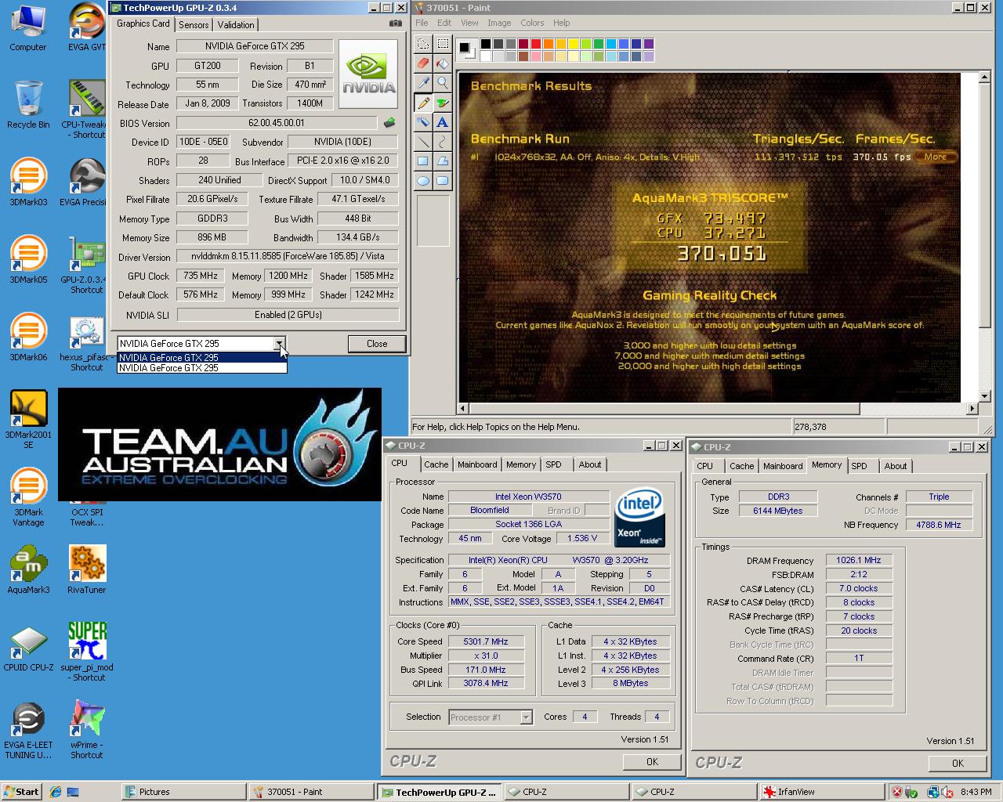
Task: Click the NVIDIA SLI Enabled (2 GPUs) field
Action: (288, 315)
